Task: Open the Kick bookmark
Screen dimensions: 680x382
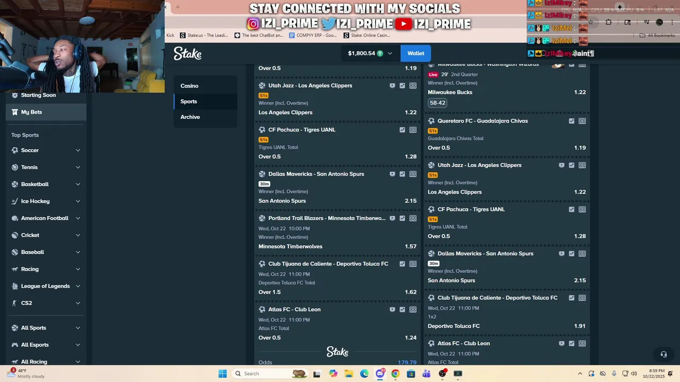Action: point(171,36)
